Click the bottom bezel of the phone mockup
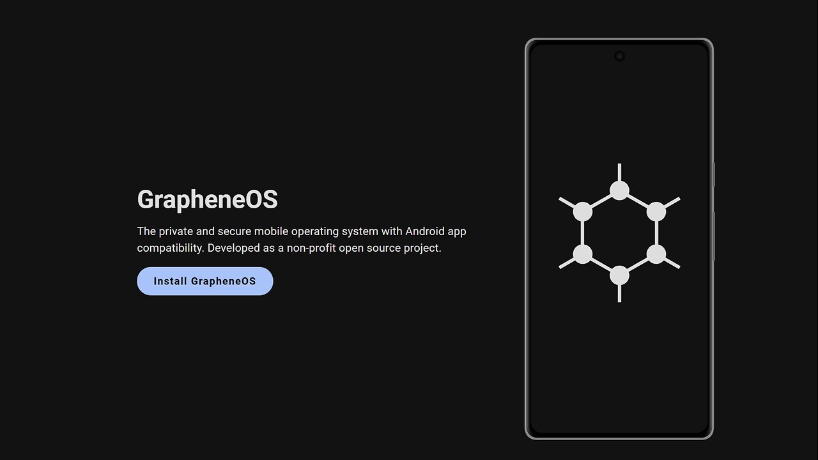This screenshot has width=818, height=460. (619, 436)
